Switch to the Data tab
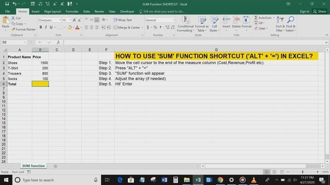The height and width of the screenshot is (185, 330). pos(87,11)
